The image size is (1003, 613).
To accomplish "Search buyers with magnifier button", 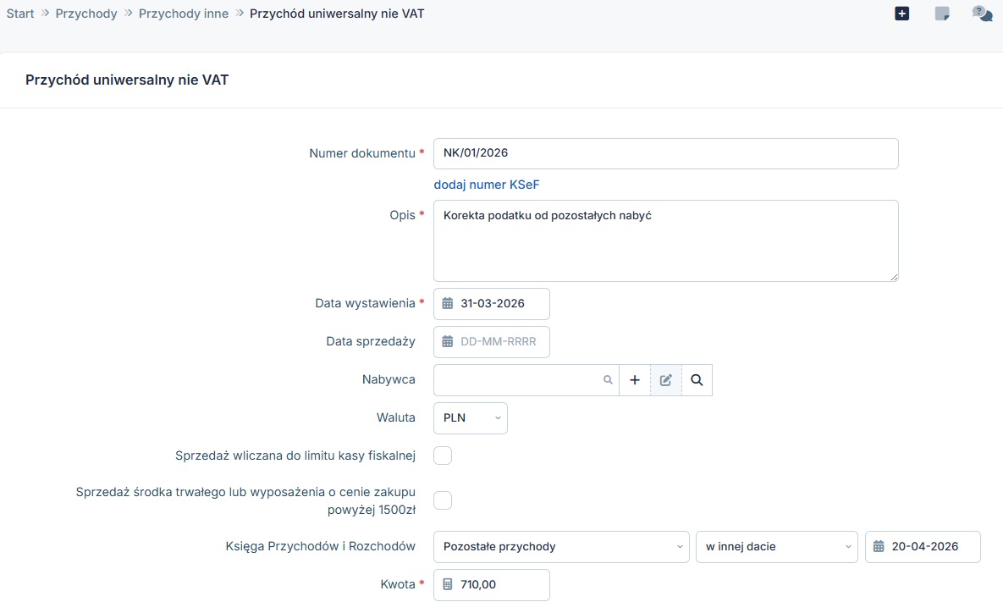I will tap(697, 380).
